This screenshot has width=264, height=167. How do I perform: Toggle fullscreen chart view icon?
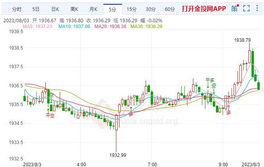(246, 8)
